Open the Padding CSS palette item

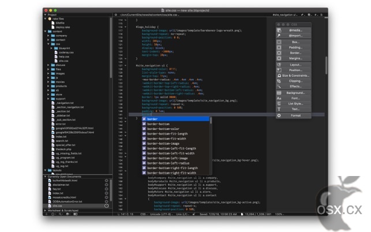(x=293, y=47)
